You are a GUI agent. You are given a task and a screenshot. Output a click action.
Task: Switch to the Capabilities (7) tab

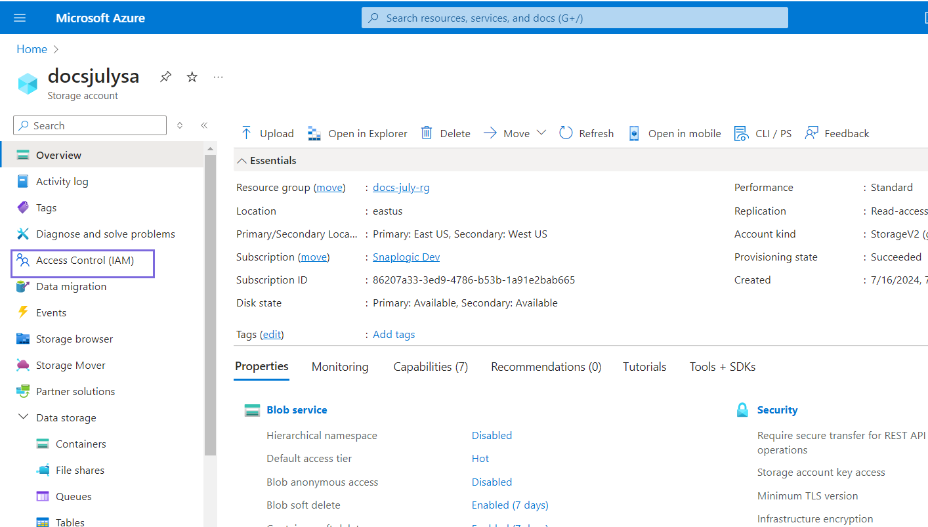(431, 367)
